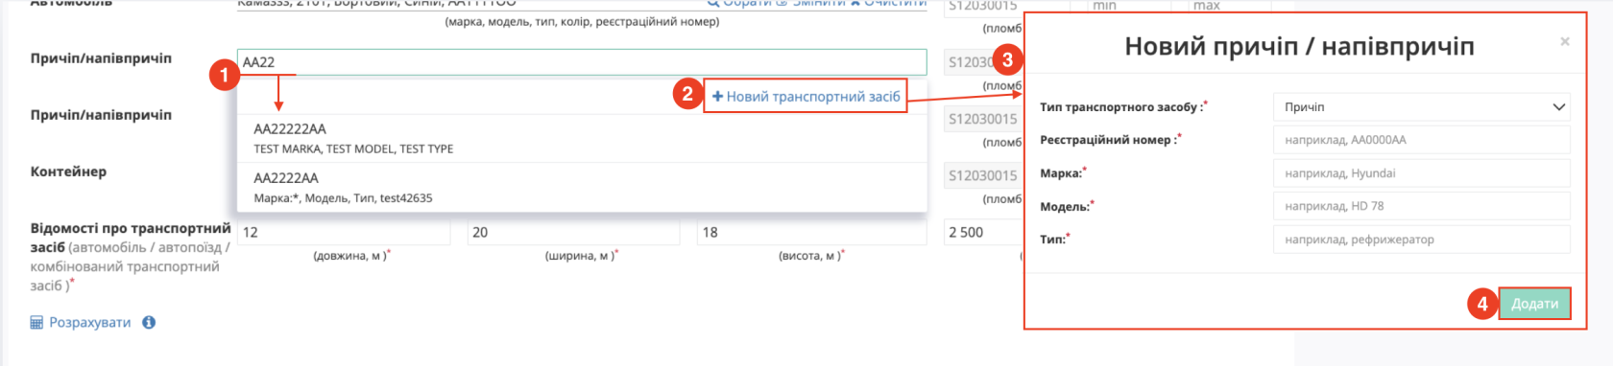The width and height of the screenshot is (1613, 366).
Task: Click the Модель input field
Action: click(x=1422, y=206)
